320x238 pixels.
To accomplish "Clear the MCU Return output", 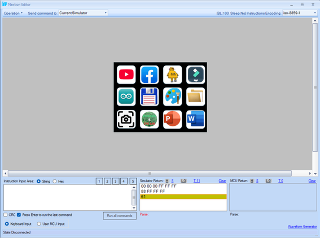I will 312,181.
